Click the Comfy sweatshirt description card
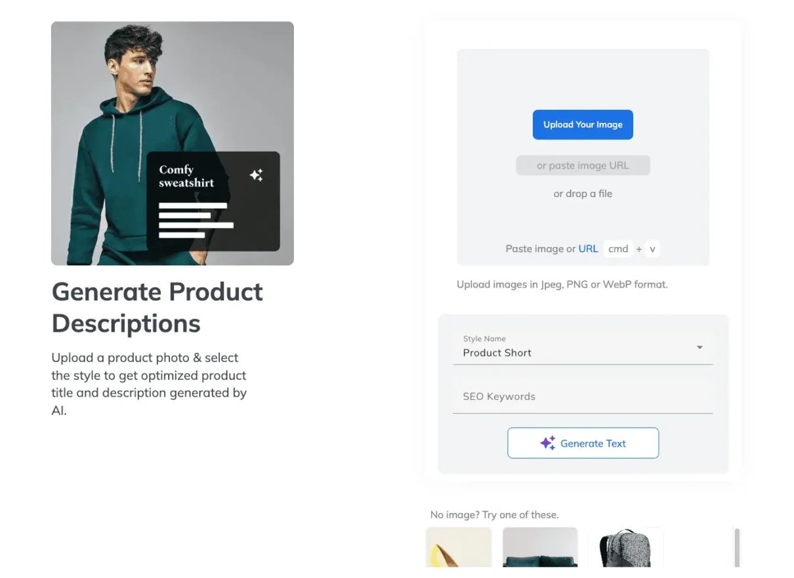Screen dimensions: 794x578 (213, 201)
